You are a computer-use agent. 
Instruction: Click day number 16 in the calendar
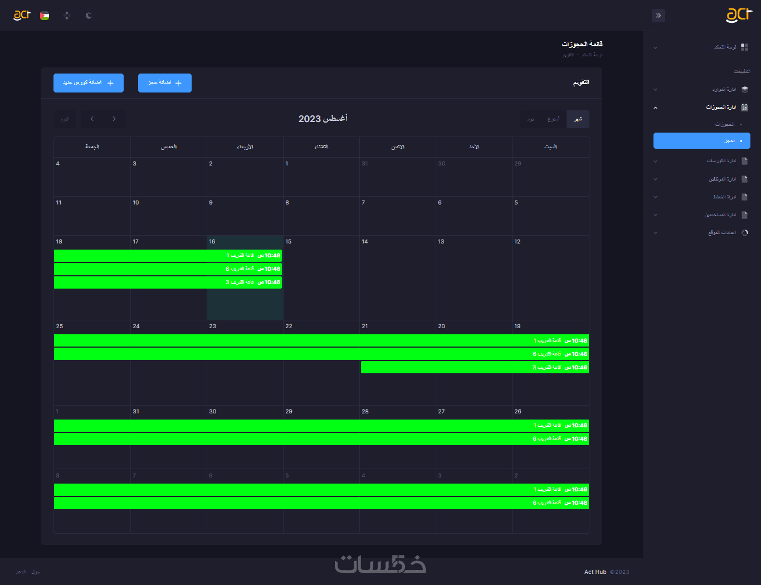click(212, 242)
